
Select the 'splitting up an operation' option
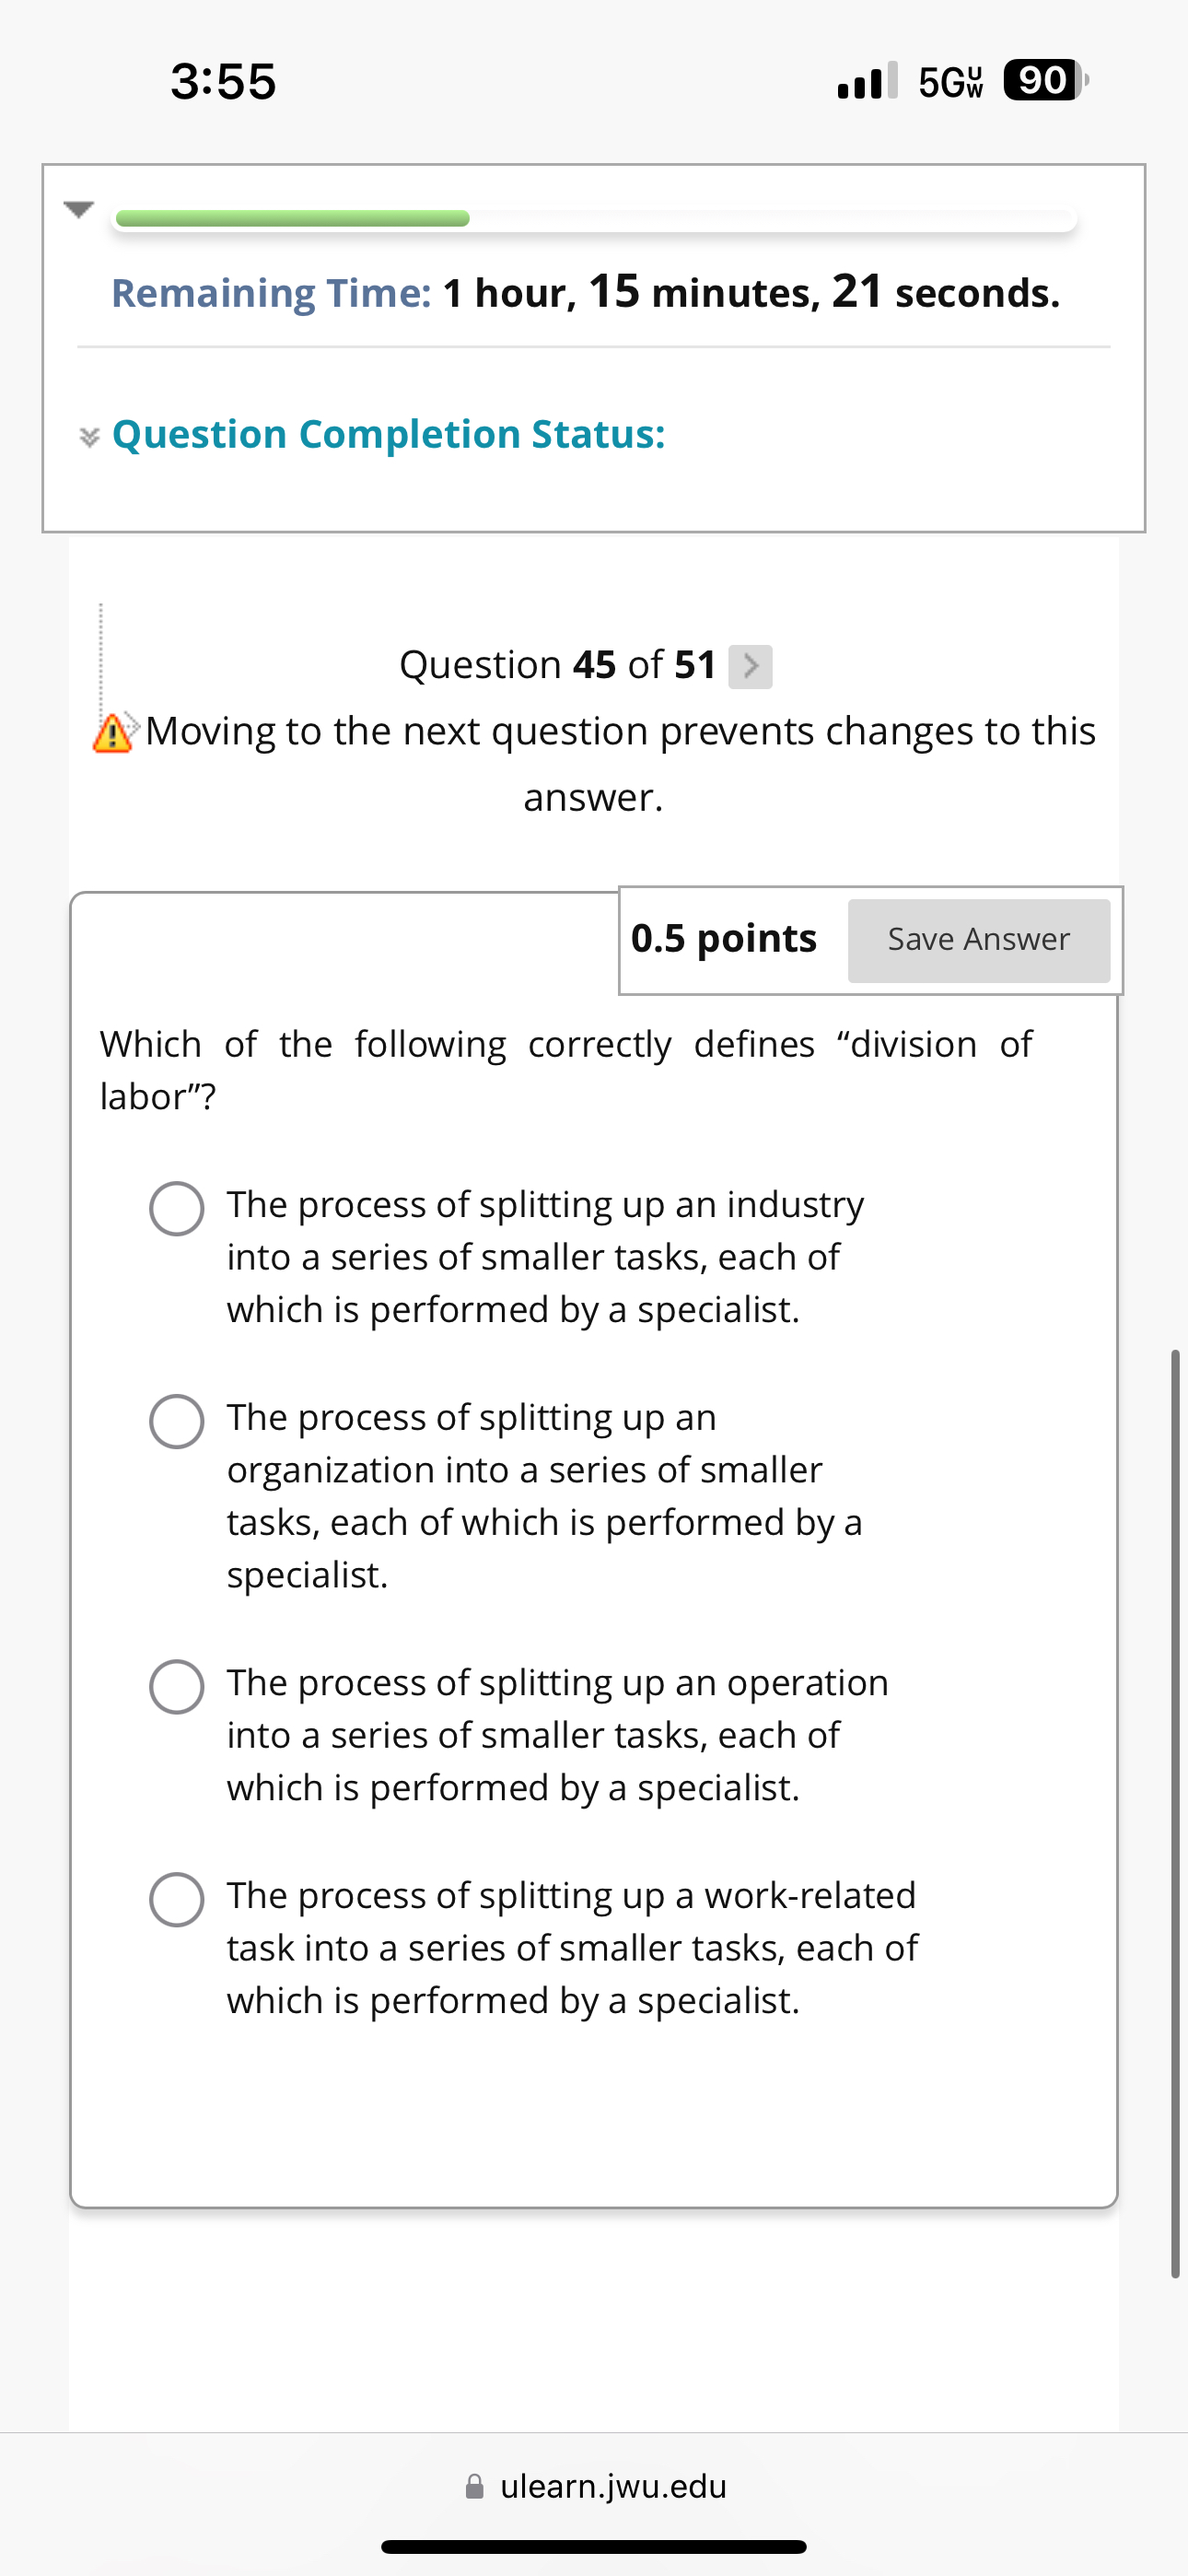tap(177, 1686)
